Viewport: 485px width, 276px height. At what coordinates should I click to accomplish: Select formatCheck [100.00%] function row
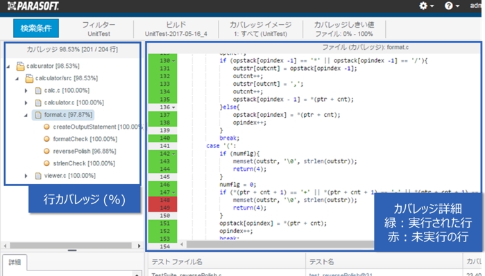coord(85,139)
